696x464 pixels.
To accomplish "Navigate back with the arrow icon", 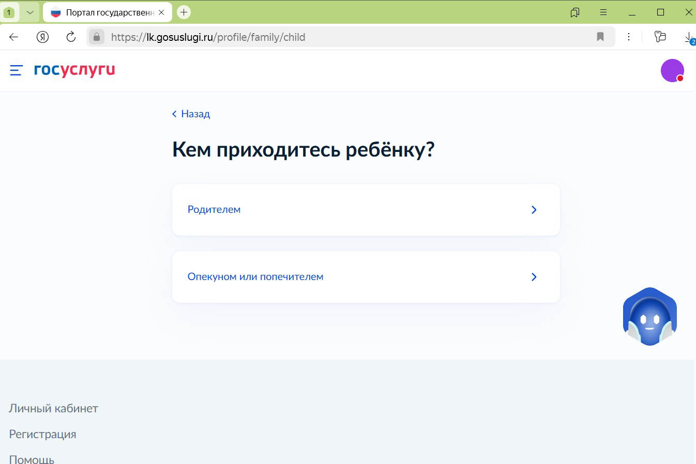I will [x=13, y=37].
